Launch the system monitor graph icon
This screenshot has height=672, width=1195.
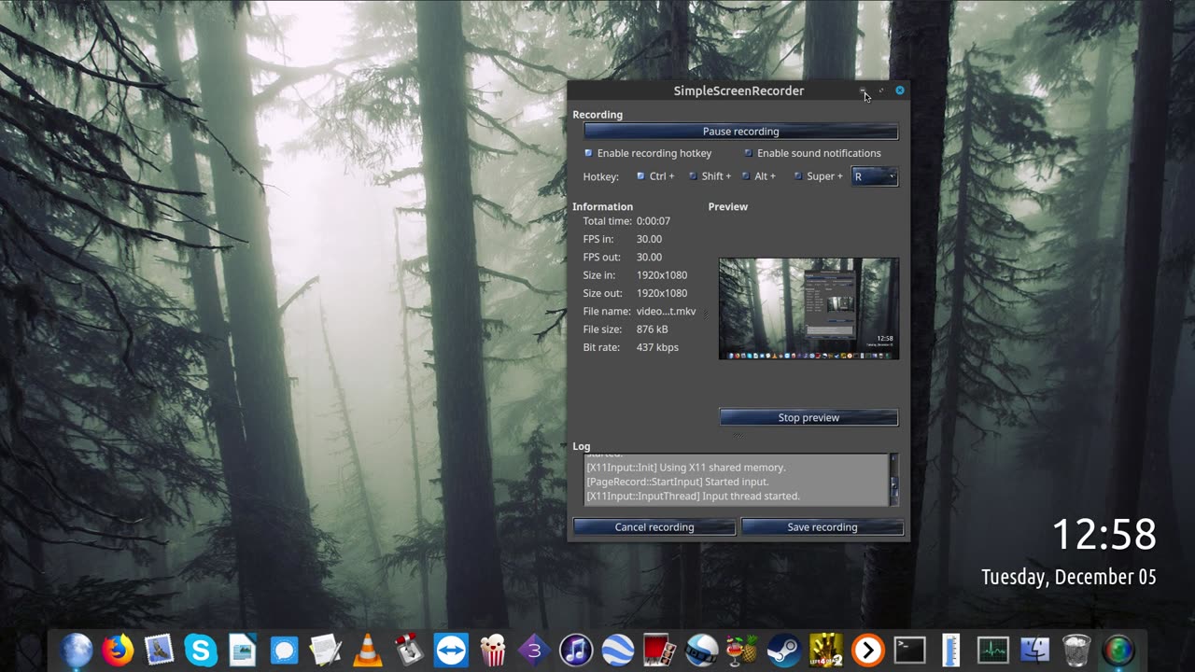click(992, 650)
